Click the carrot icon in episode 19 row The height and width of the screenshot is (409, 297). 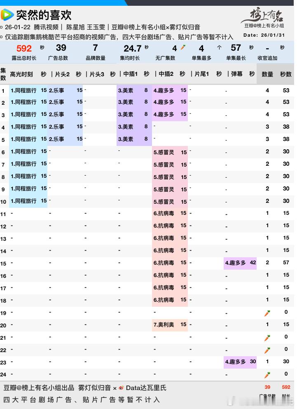(x=267, y=313)
